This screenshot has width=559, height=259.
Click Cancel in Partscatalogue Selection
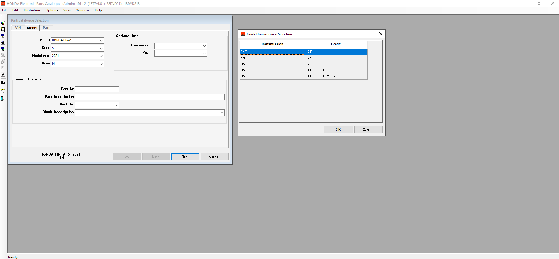click(214, 156)
